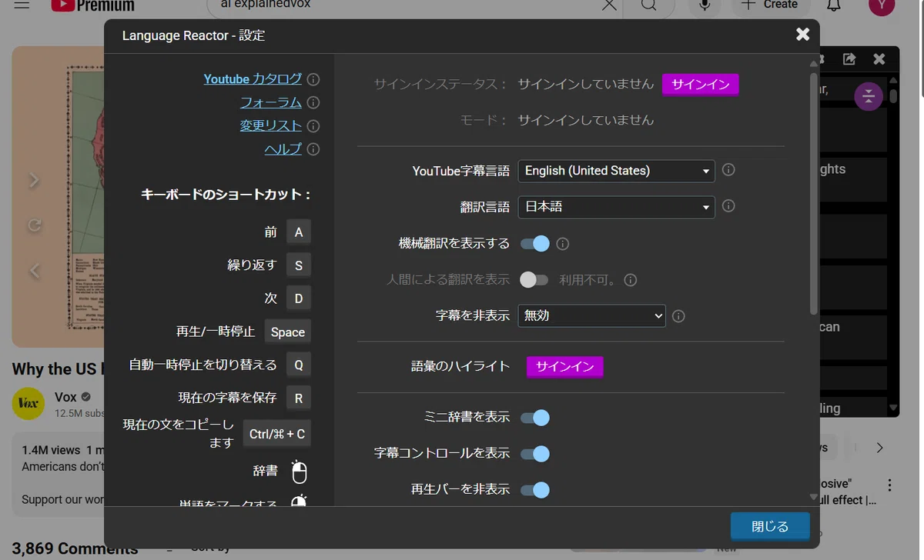
Task: Click info icon beside 利用不可。 text
Action: coord(631,280)
